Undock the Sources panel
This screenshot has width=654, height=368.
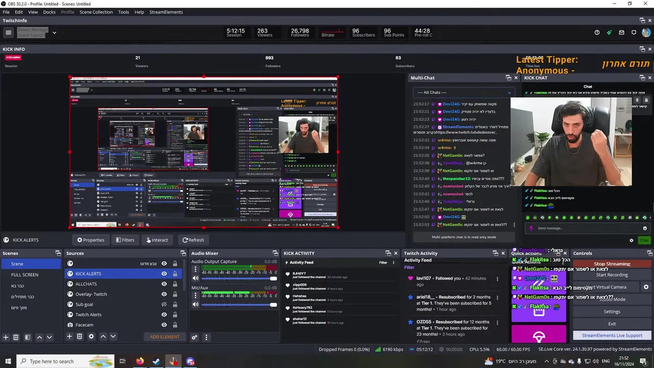pos(183,253)
